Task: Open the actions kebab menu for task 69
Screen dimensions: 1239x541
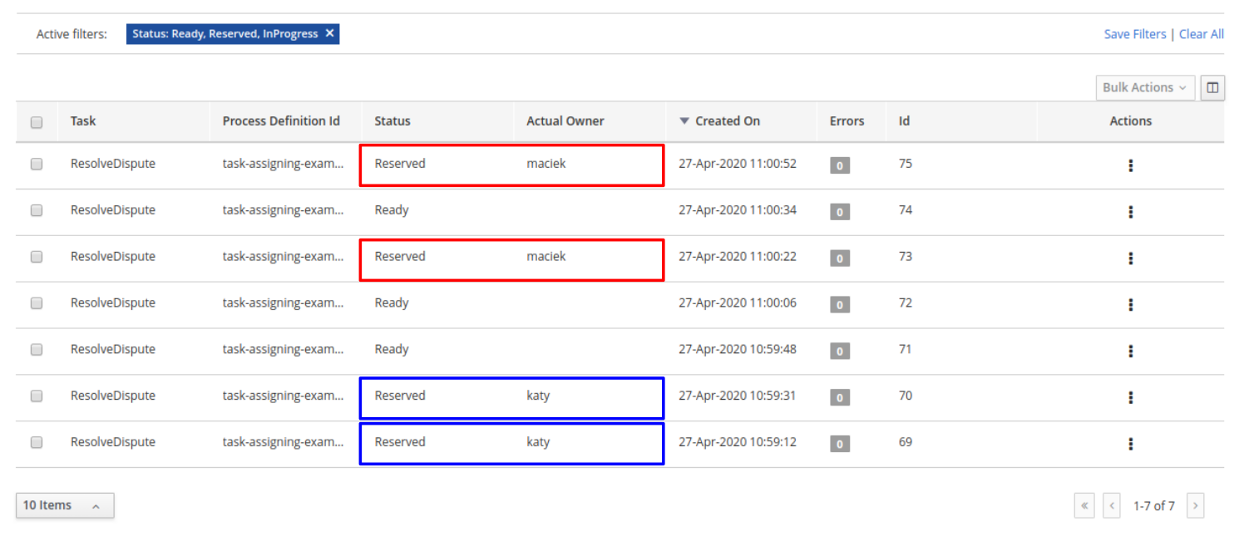Action: pyautogui.click(x=1131, y=443)
